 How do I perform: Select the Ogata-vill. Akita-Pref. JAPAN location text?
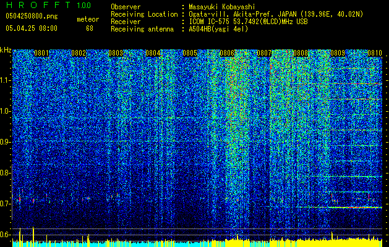[276, 14]
